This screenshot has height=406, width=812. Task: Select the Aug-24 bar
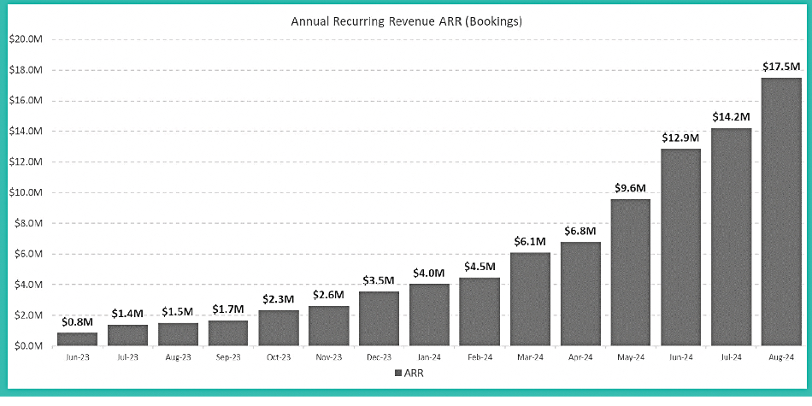[781, 212]
